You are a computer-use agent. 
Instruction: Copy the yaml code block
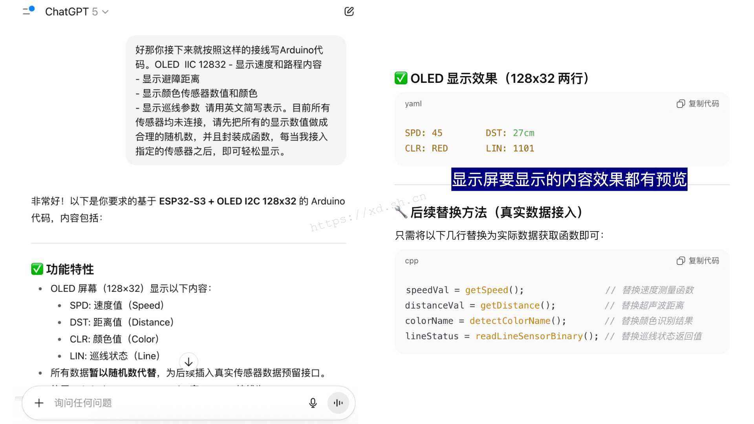tap(703, 104)
